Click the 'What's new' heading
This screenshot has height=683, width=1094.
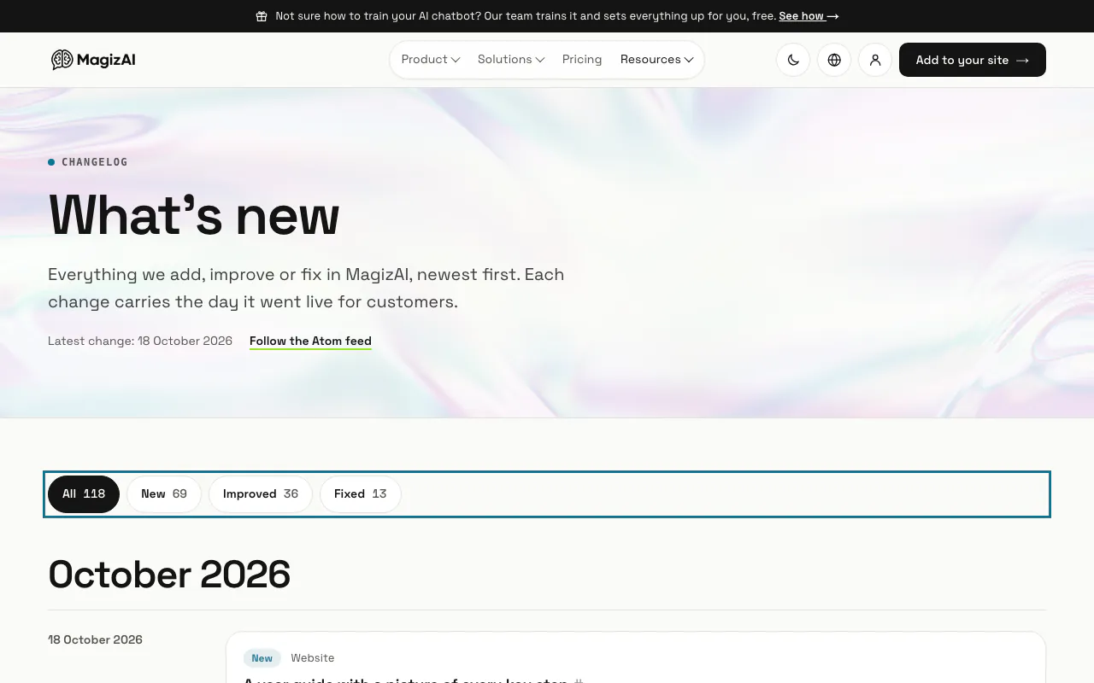pyautogui.click(x=194, y=215)
